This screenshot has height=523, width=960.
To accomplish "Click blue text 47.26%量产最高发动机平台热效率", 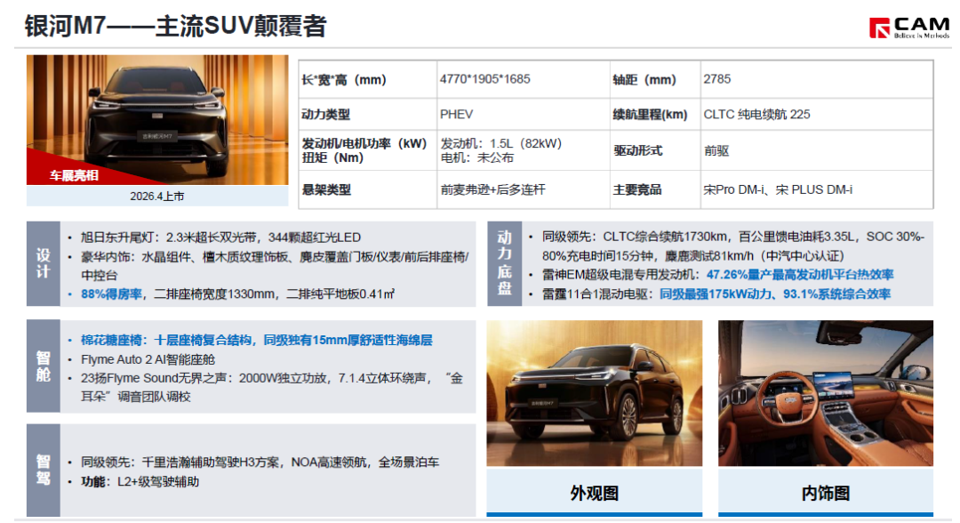I will coord(800,275).
